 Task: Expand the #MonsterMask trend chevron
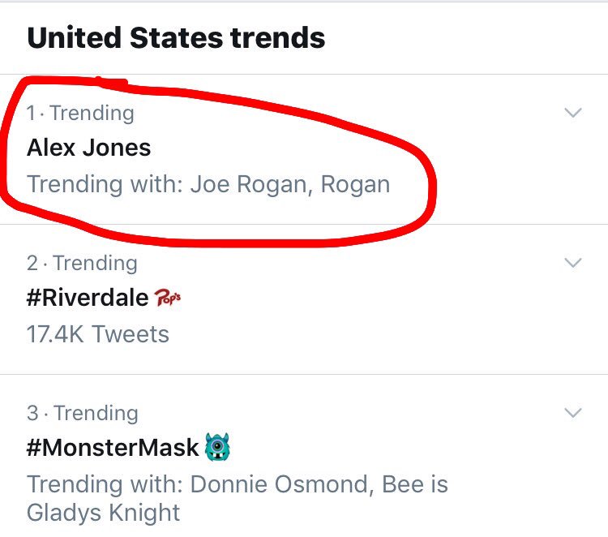tap(572, 413)
